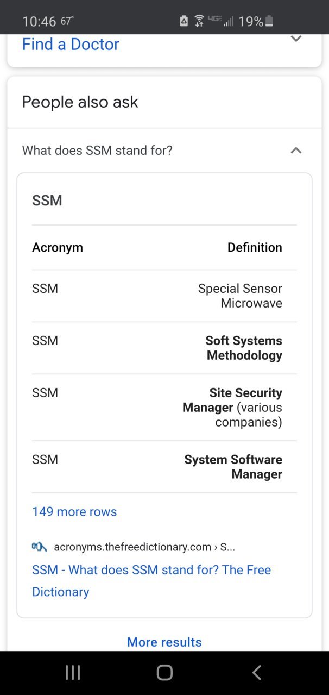Tap acronyms.thefreedictionary.com site address
The image size is (329, 695).
coord(144,547)
